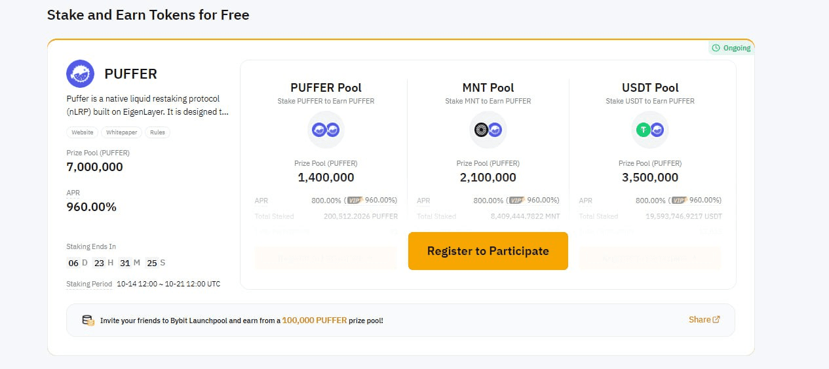Viewport: 829px width, 369px height.
Task: Click the VIP badge in USDT Pool APR
Action: (x=678, y=201)
